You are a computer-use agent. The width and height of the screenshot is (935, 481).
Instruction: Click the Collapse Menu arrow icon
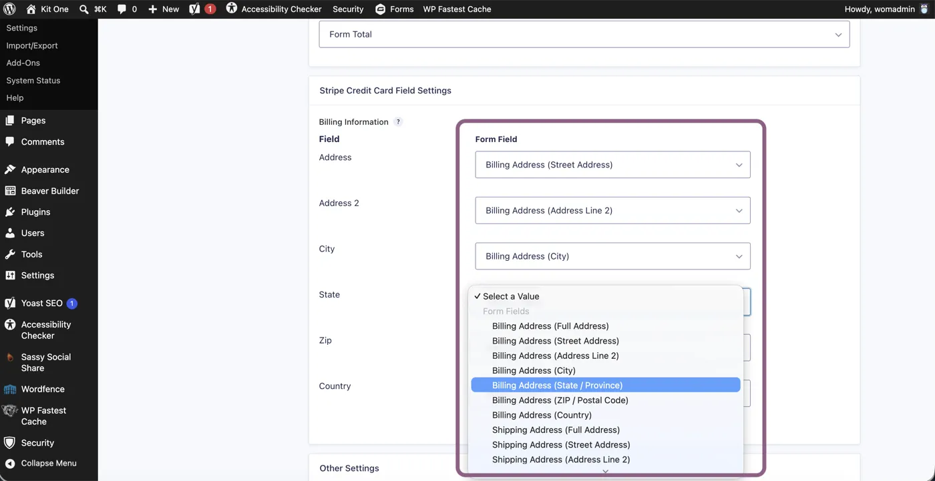click(x=10, y=463)
